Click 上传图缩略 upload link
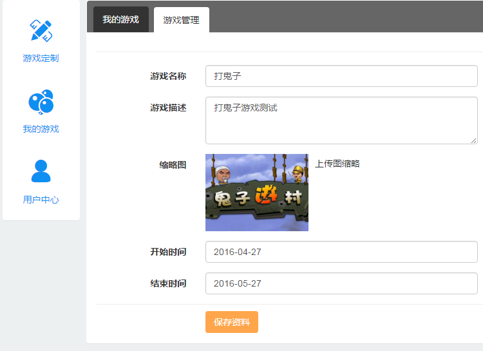483x351 pixels. [337, 164]
